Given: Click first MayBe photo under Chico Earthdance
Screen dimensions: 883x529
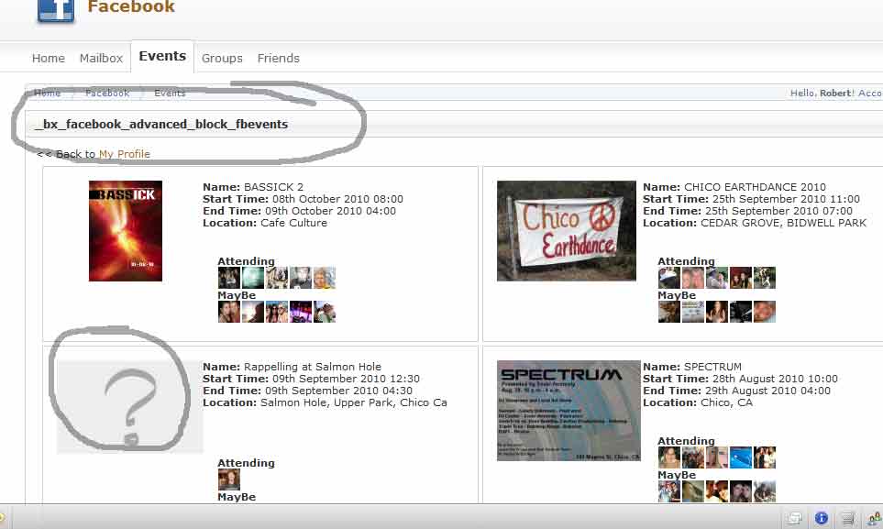Looking at the screenshot, I should [x=669, y=312].
